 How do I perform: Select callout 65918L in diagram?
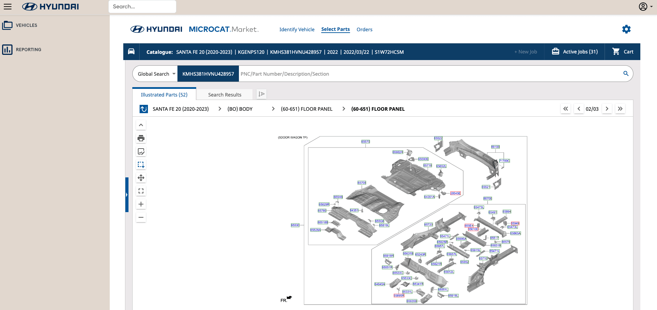(453, 296)
